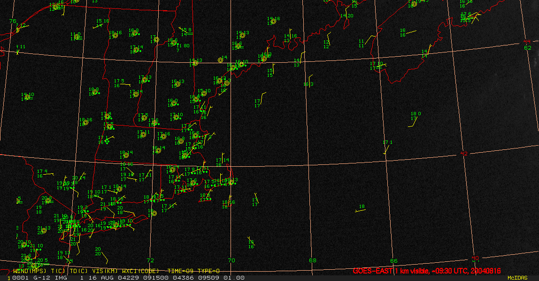Select the TD(C) legend text
The width and height of the screenshot is (539, 281).
tap(78, 271)
